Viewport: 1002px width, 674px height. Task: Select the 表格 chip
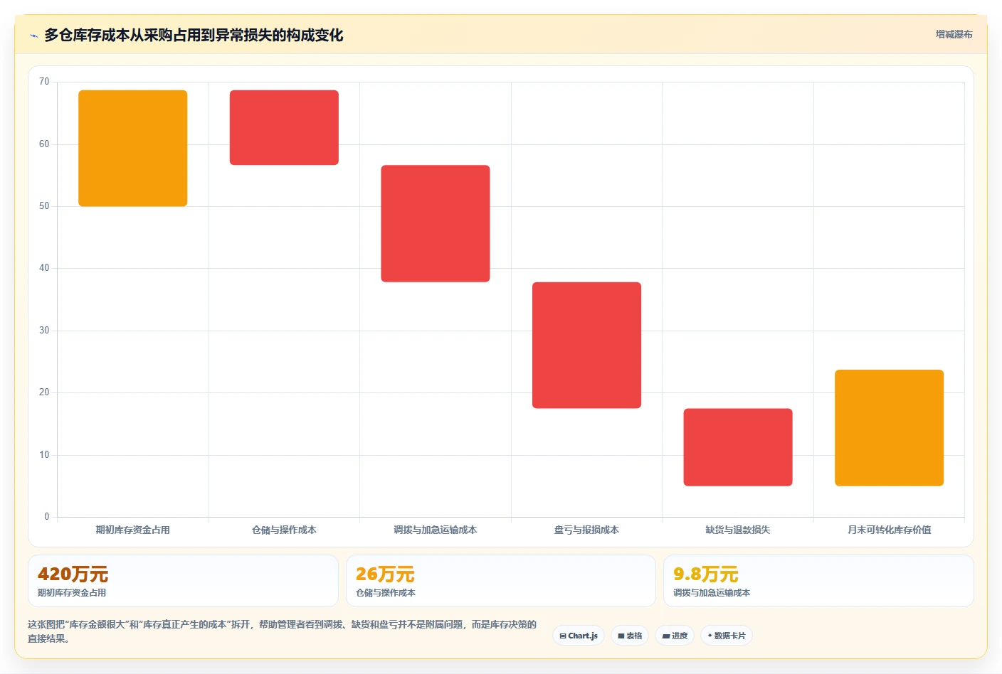tap(630, 636)
